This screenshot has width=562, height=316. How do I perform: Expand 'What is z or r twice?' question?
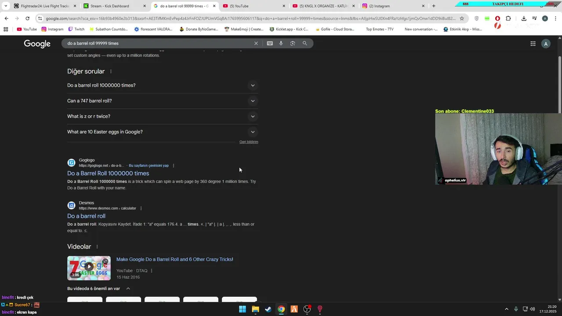click(162, 116)
